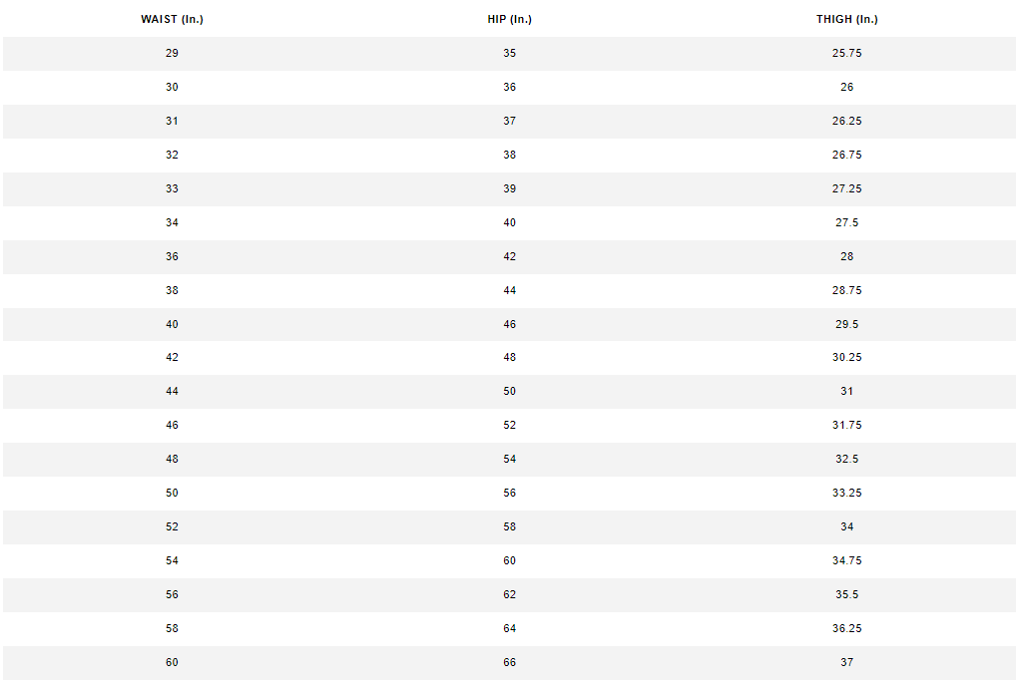Image resolution: width=1020 pixels, height=685 pixels.
Task: Click waist value 33
Action: 173,188
